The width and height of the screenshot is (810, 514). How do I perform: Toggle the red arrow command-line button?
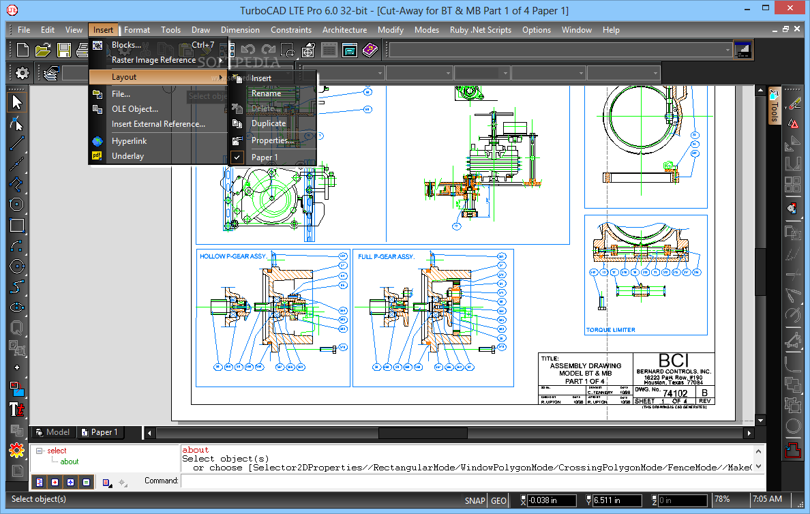tap(55, 482)
